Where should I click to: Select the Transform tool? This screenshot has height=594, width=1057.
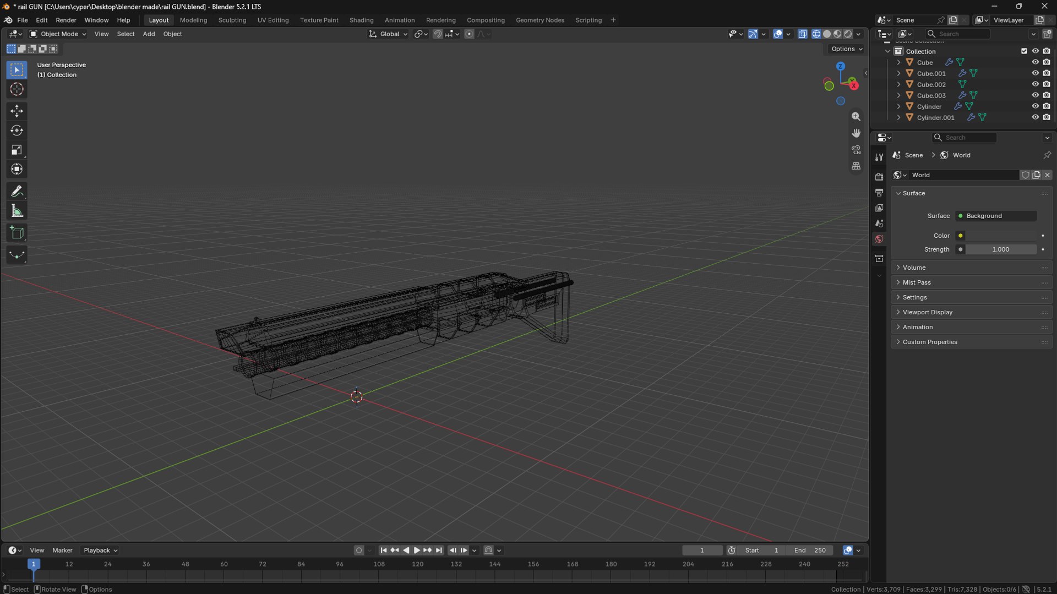(x=17, y=169)
